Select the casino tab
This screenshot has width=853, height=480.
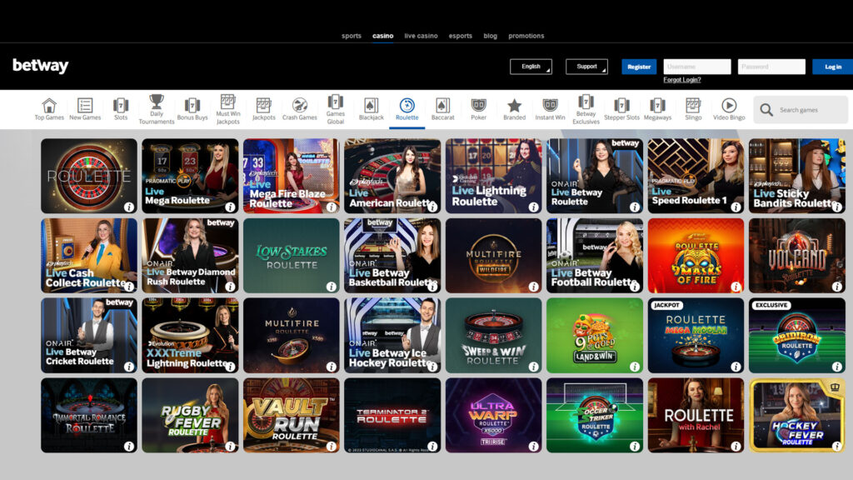(383, 36)
